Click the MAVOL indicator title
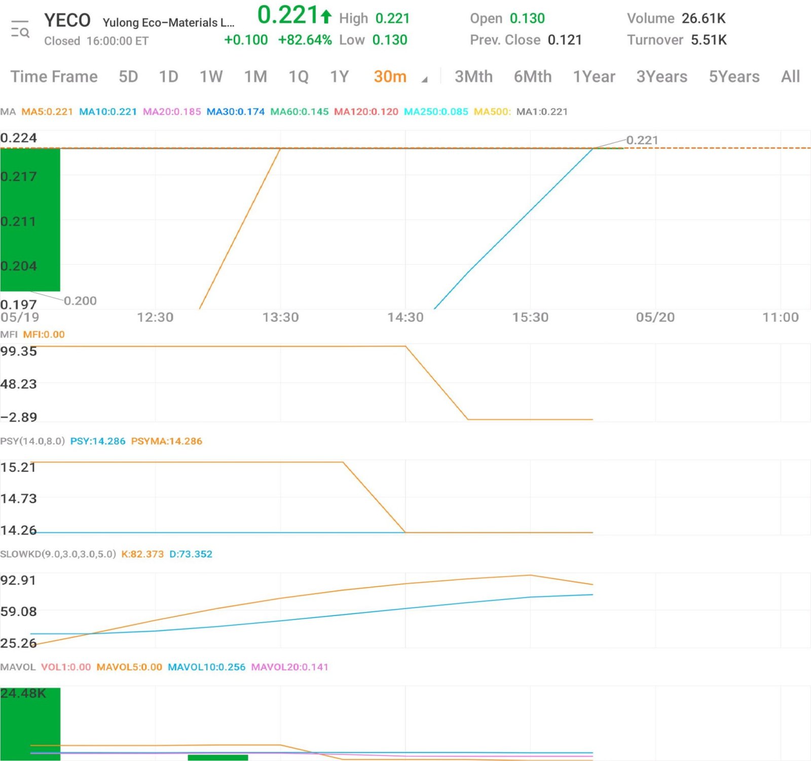The image size is (811, 761). click(18, 667)
